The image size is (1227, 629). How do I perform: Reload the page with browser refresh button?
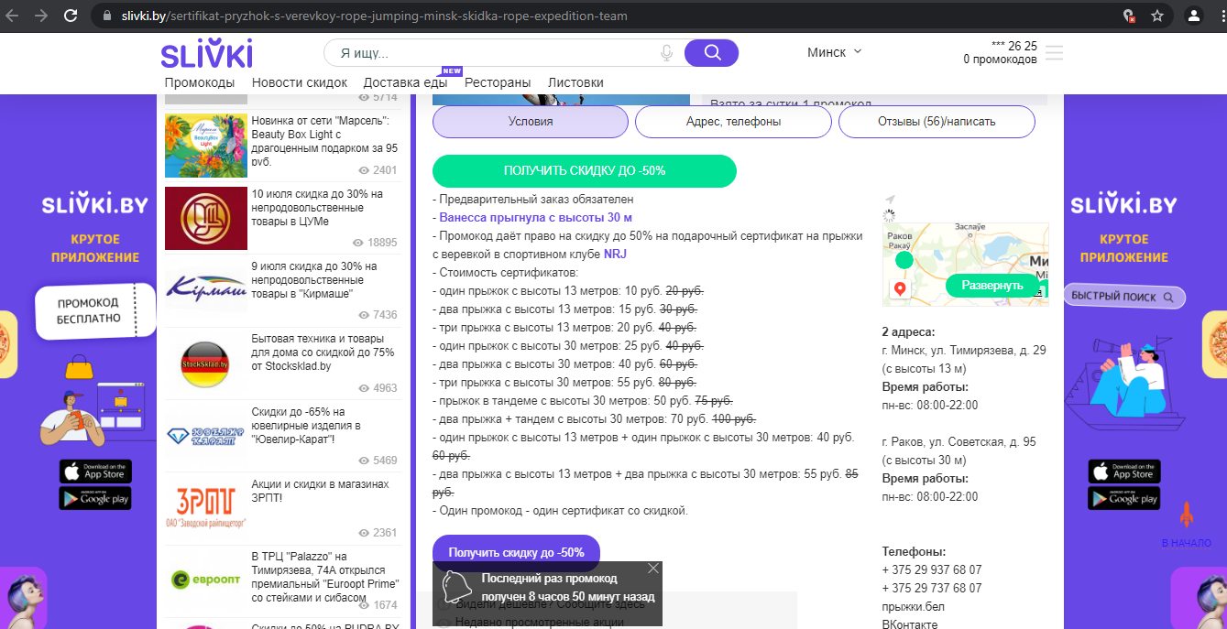click(x=71, y=16)
